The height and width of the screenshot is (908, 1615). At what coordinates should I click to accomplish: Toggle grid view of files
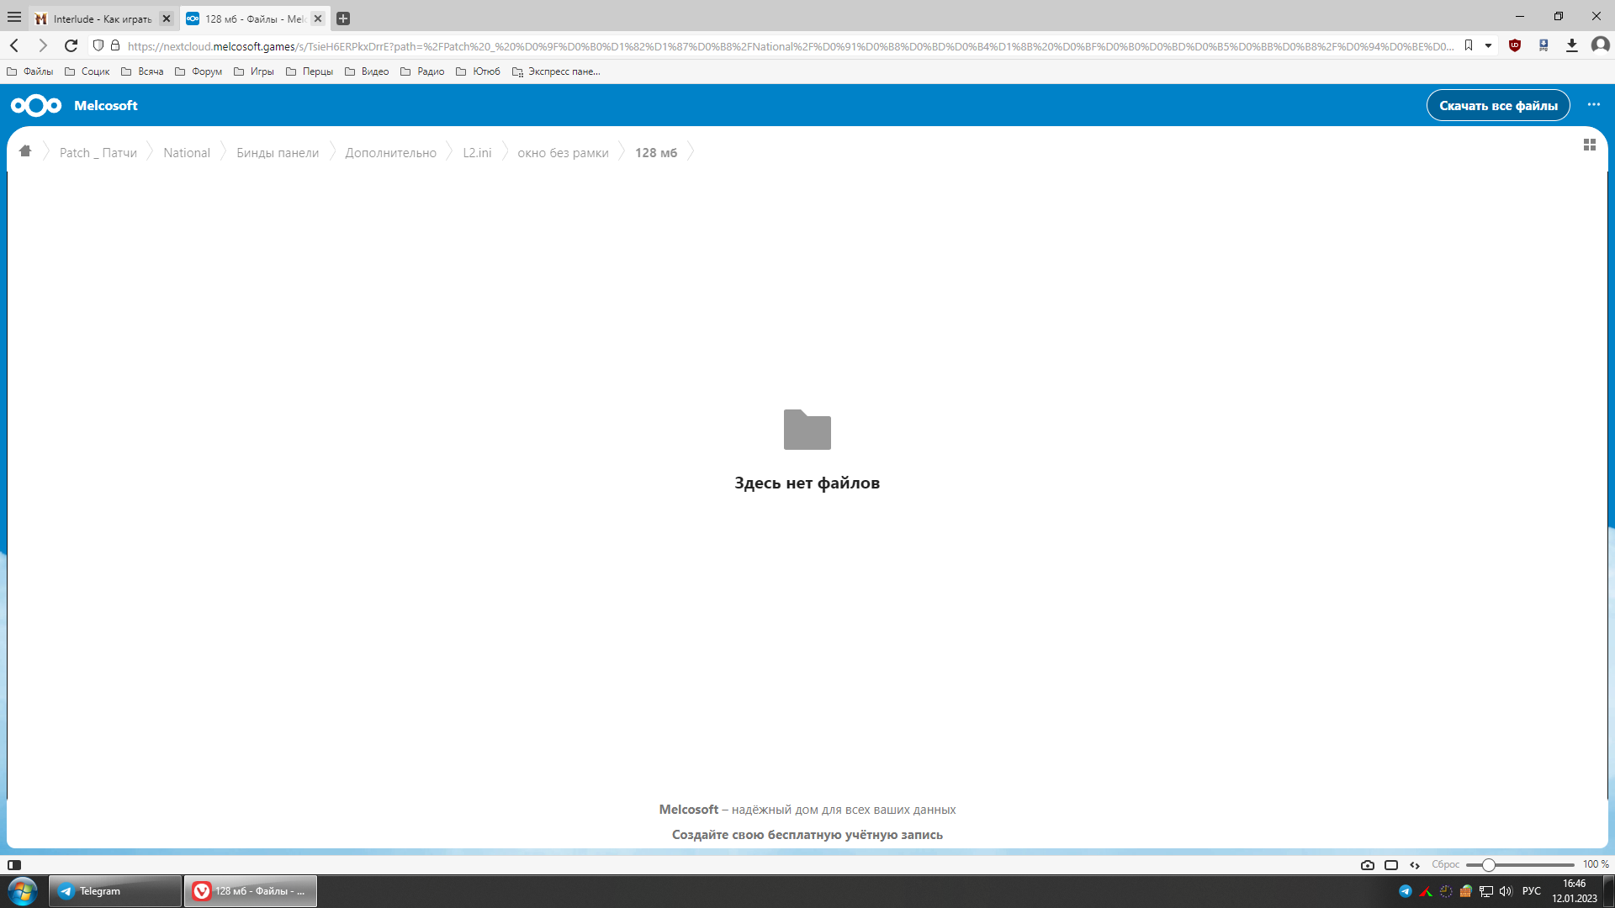point(1589,145)
